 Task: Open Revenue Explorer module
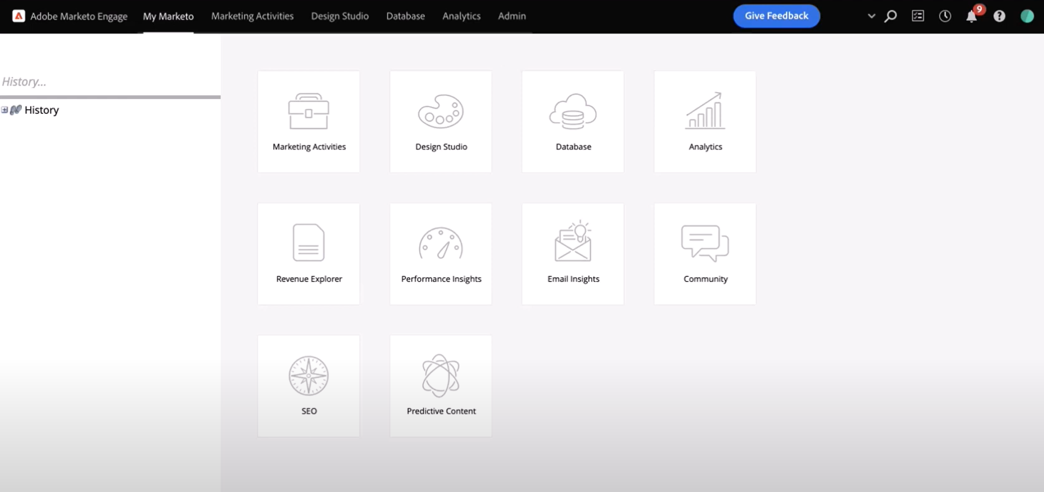click(x=309, y=253)
